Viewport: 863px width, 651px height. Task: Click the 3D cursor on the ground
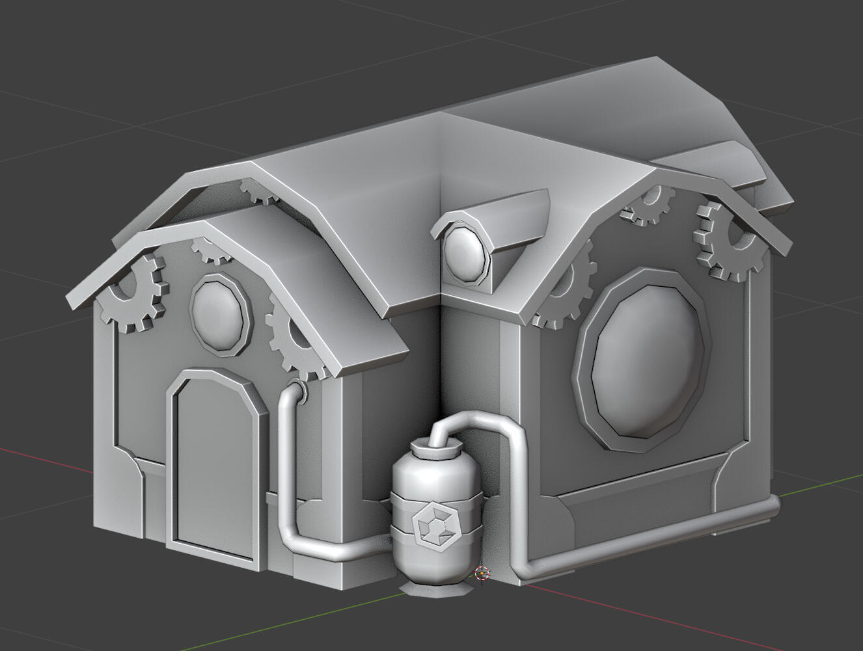pyautogui.click(x=482, y=573)
